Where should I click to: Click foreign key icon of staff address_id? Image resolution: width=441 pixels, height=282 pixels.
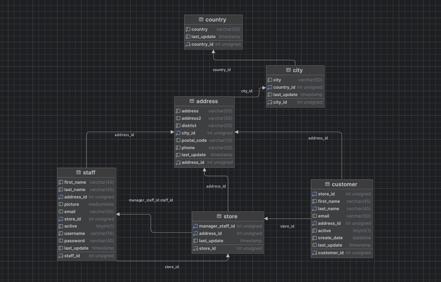[61, 197]
